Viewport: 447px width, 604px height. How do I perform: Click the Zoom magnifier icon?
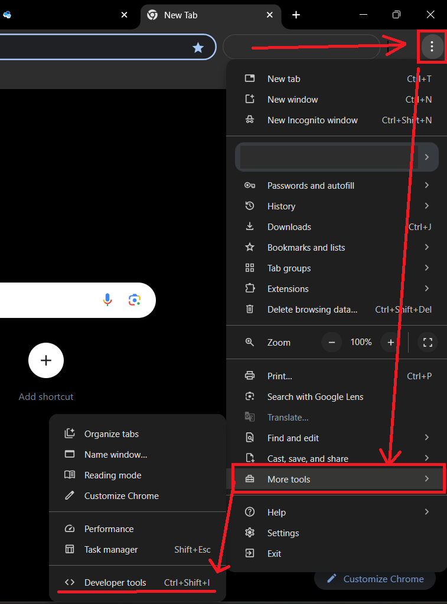pyautogui.click(x=250, y=342)
